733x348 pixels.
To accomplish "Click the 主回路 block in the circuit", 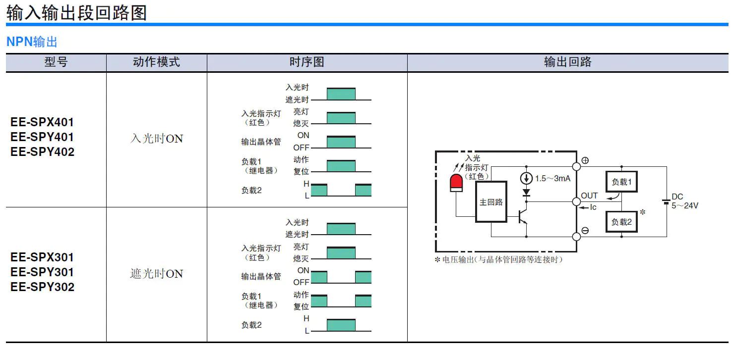I will 491,202.
